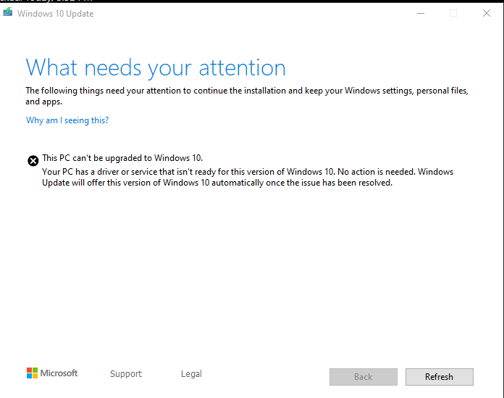Click the Windows 10 Update app icon
Viewport: 504px width, 398px height.
8,12
